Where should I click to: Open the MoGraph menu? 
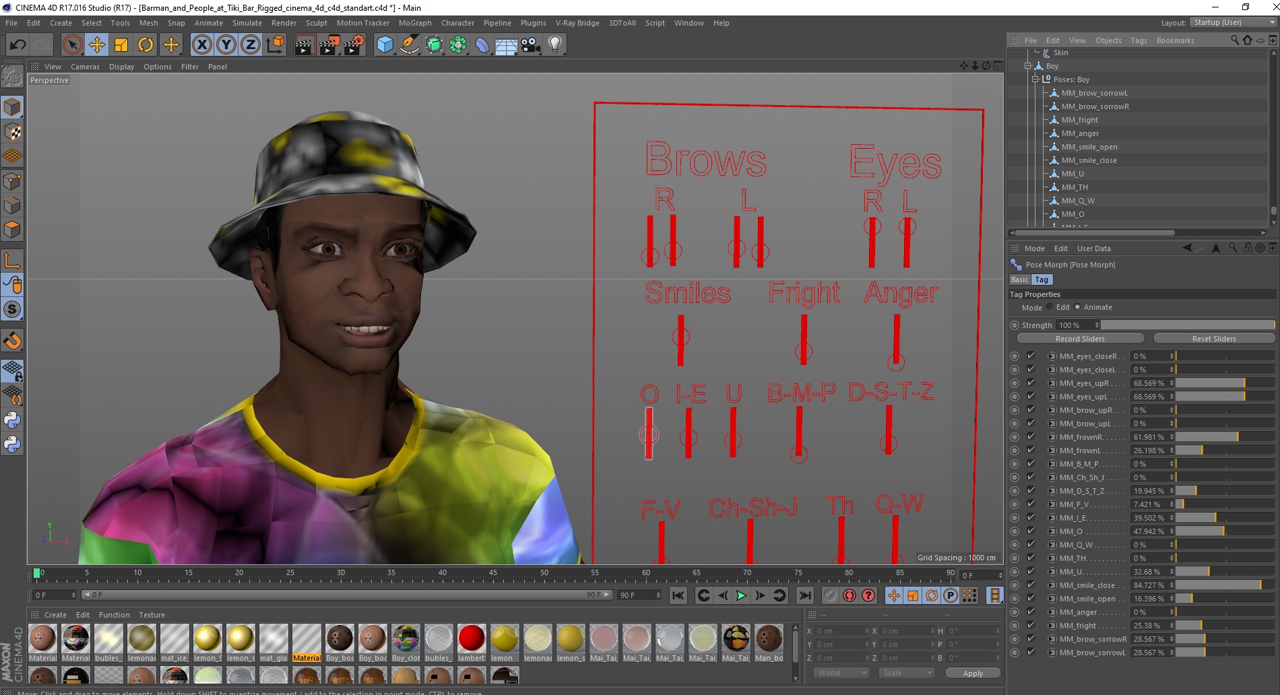(x=414, y=23)
